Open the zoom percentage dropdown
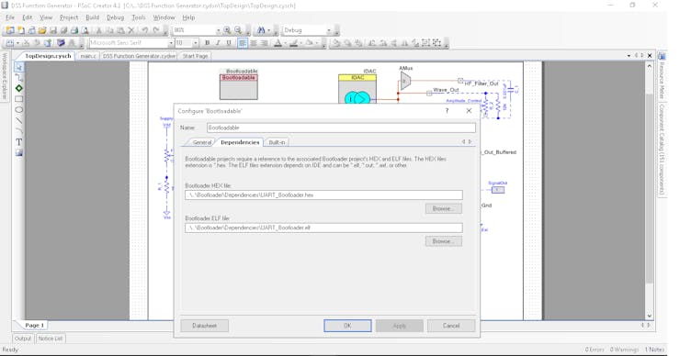The image size is (680, 356). pos(218,30)
